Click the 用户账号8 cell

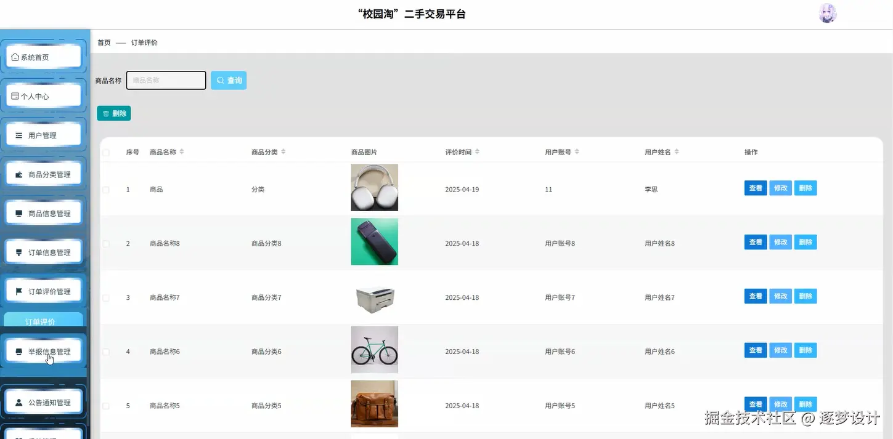tap(560, 244)
